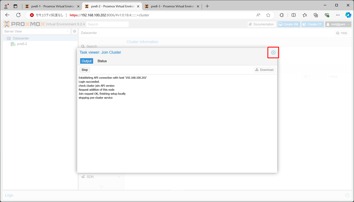Download the task log

tap(265, 70)
